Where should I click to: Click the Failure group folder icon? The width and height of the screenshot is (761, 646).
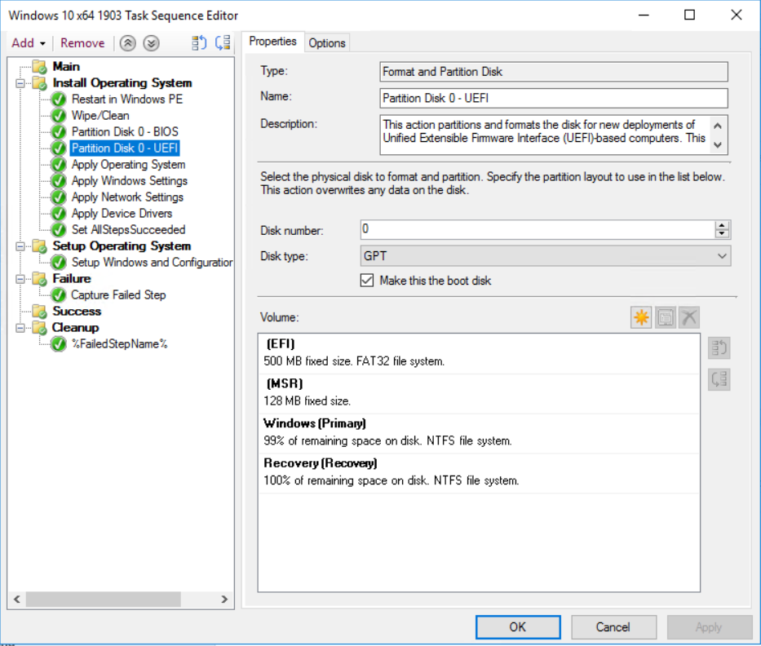(x=40, y=279)
